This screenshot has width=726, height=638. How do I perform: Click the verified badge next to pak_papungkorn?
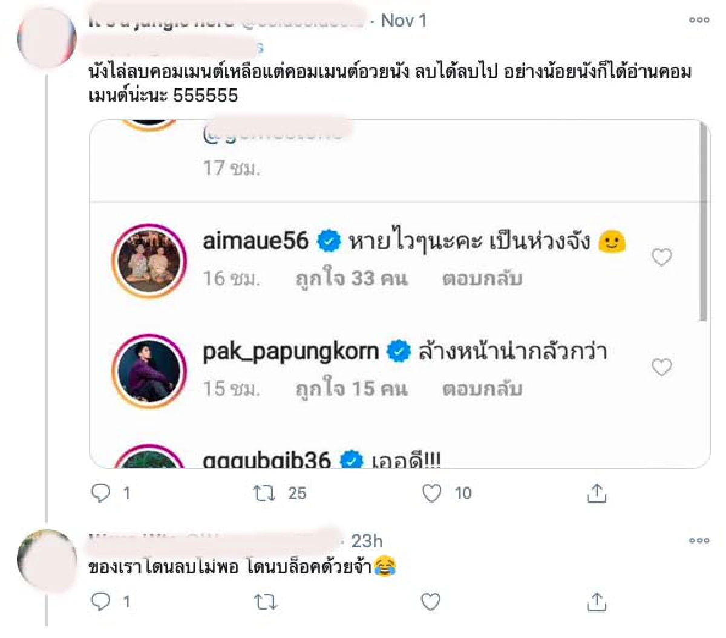[399, 348]
